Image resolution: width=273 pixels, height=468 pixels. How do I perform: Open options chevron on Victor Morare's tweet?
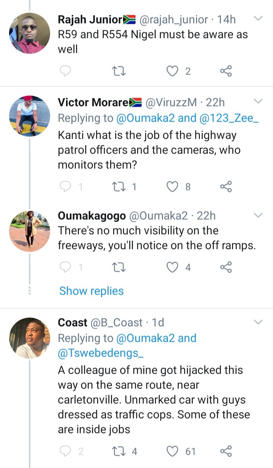tap(258, 102)
